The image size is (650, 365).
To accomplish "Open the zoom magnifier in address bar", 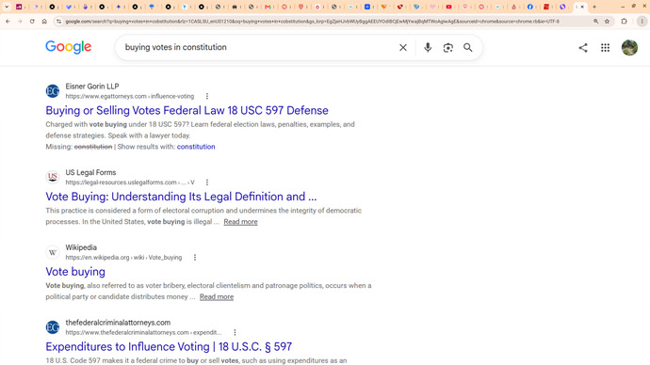I will point(595,21).
